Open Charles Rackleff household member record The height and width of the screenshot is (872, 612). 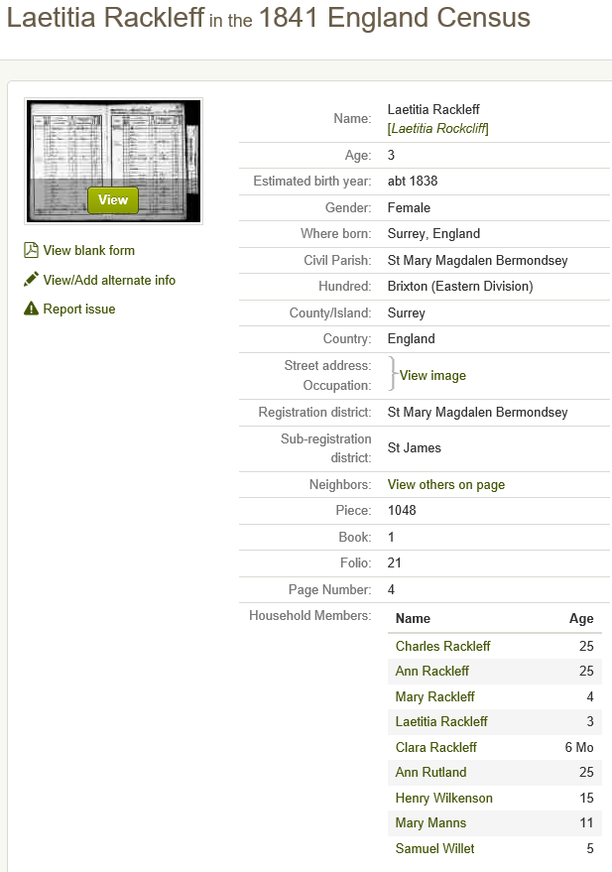click(x=442, y=646)
